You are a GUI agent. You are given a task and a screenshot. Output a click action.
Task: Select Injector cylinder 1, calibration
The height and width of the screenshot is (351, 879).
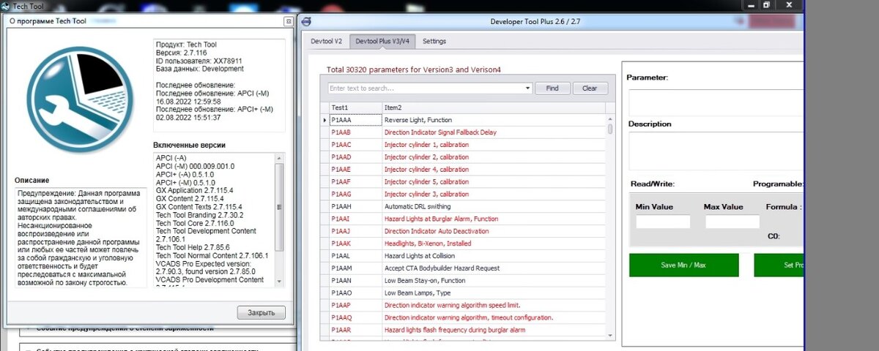(426, 145)
